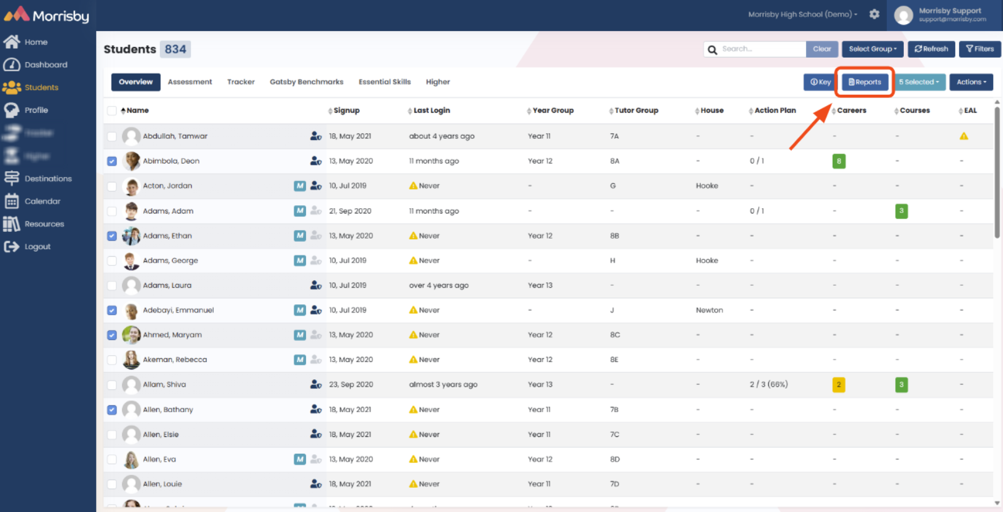Sort by Signup column
The height and width of the screenshot is (512, 1003).
[x=344, y=110]
